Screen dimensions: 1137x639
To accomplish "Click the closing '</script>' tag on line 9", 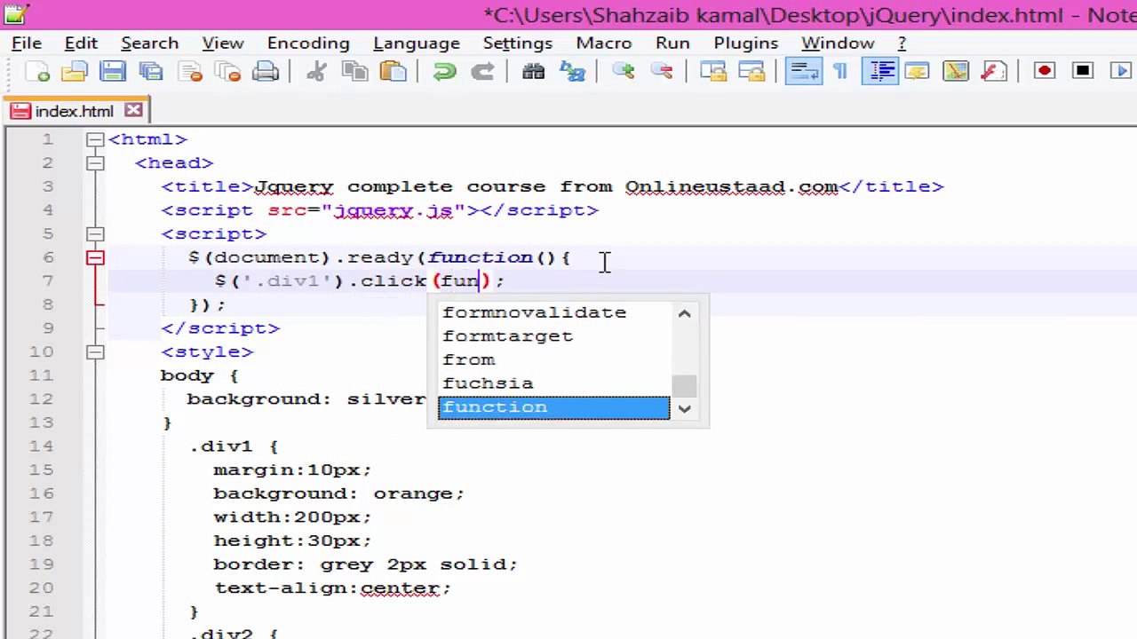I will 220,328.
